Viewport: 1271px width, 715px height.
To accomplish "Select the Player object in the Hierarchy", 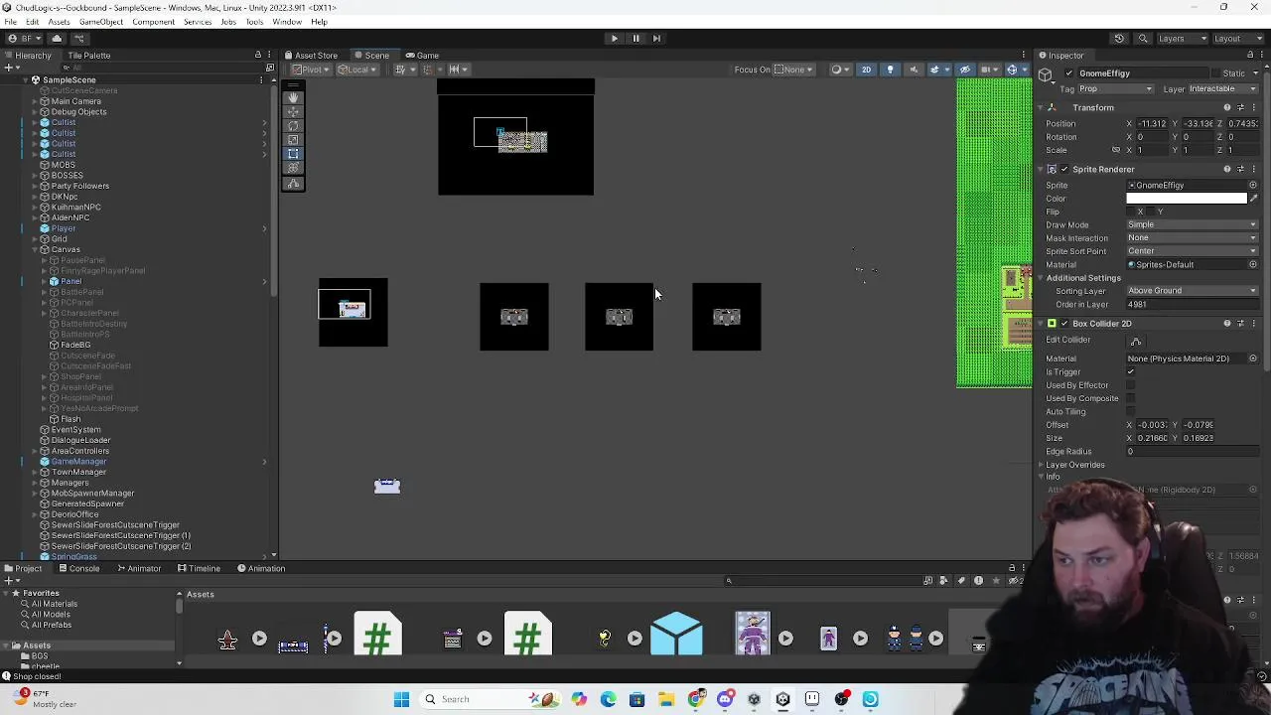I will 64,229.
